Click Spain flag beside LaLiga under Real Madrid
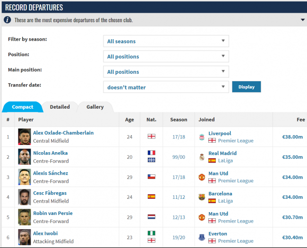The width and height of the screenshot is (307, 248). (x=212, y=161)
